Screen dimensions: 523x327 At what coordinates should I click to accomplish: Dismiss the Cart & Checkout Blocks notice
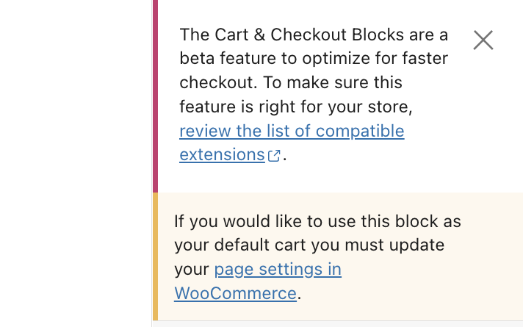tap(483, 40)
